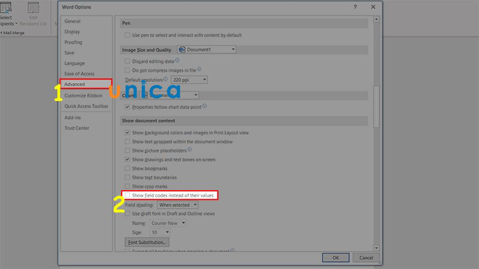Click the vertical scrollbar thumb
Viewport: 479px width, 269px height.
(377, 106)
